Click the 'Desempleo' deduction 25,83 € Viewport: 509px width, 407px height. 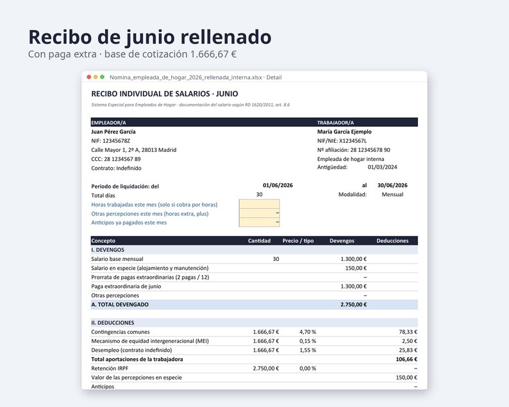408,350
